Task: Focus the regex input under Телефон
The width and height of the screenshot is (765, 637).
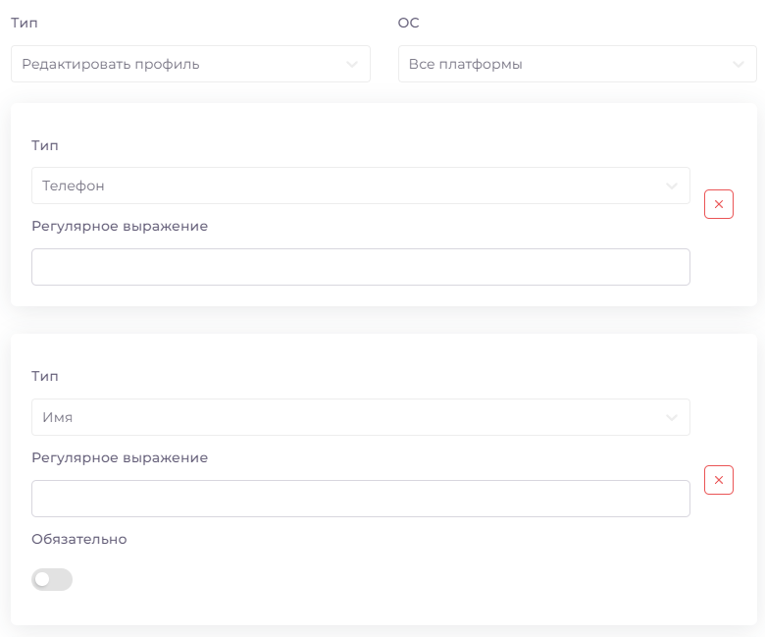Action: point(361,267)
